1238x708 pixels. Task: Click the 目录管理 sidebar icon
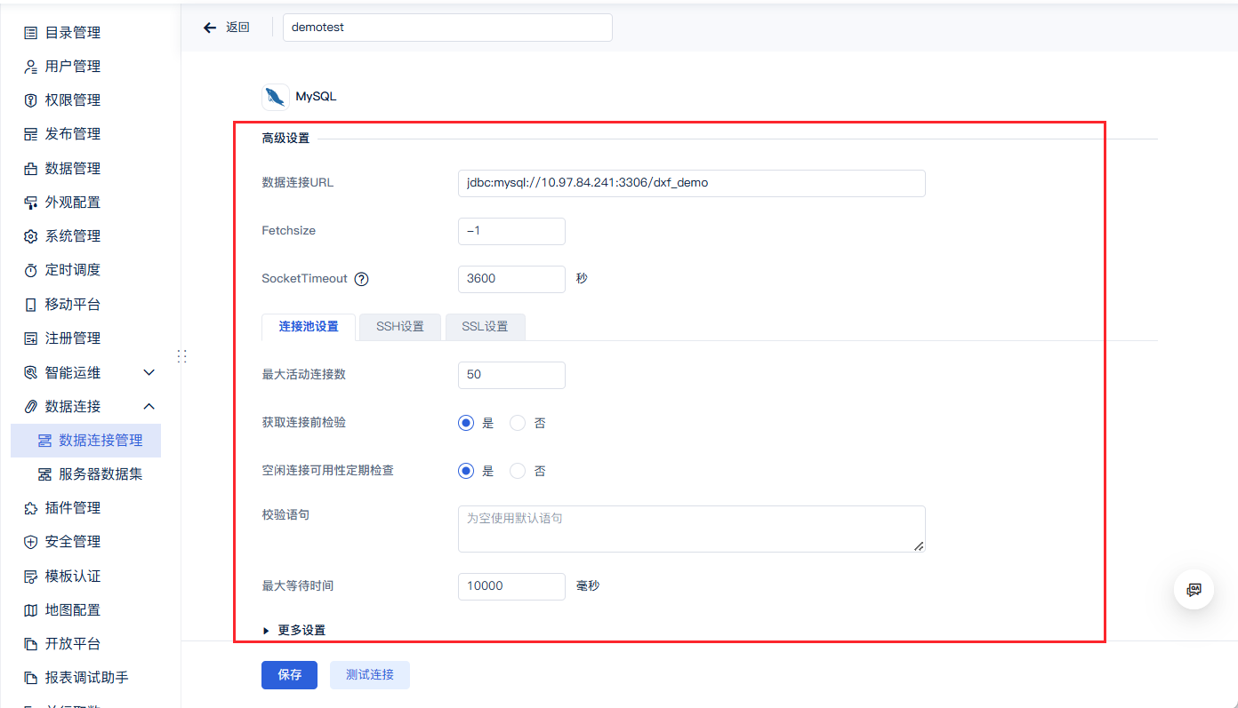click(30, 33)
